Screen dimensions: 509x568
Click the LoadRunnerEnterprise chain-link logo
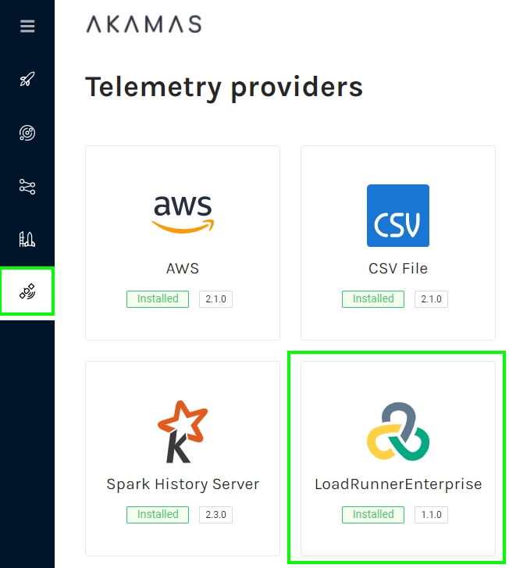pos(398,430)
